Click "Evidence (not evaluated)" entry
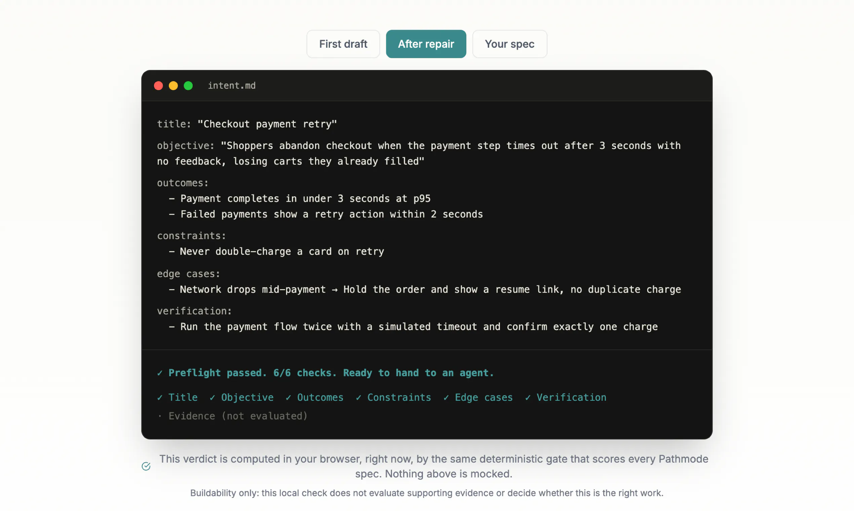 [232, 416]
